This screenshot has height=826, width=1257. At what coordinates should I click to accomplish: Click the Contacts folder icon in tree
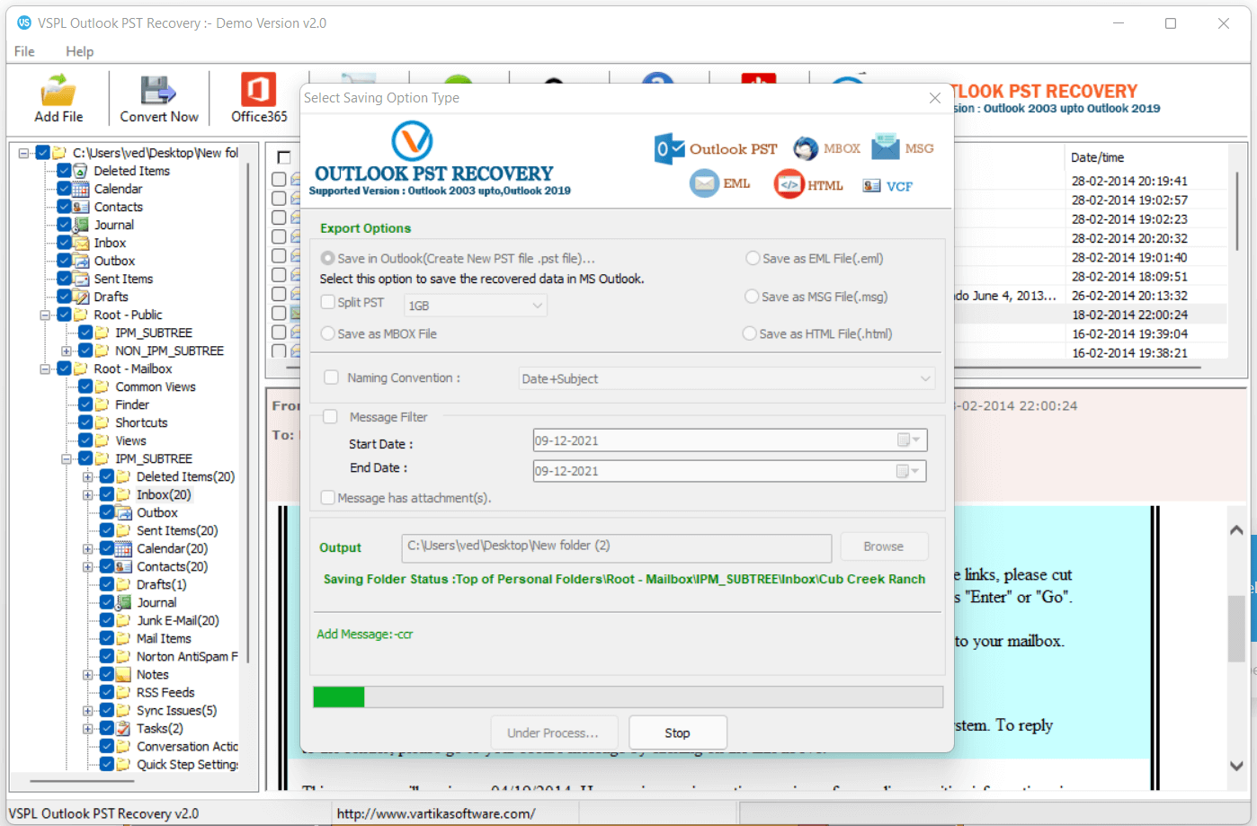[x=81, y=207]
